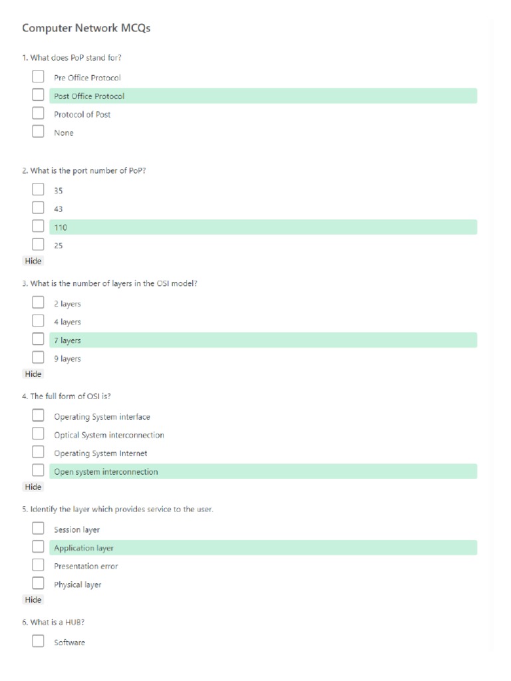Viewport: 511px width, 681px height.
Task: Tick the checkbox for port 35
Action: click(39, 190)
